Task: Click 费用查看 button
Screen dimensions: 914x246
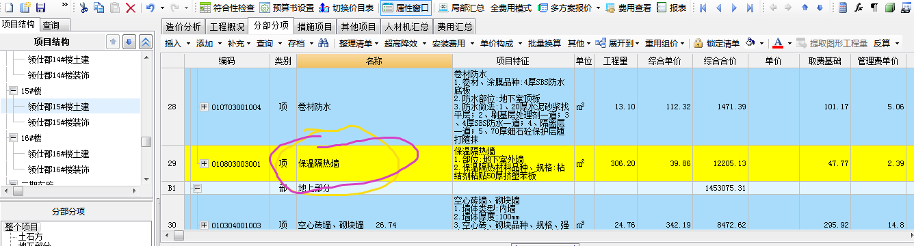Action: pyautogui.click(x=629, y=8)
